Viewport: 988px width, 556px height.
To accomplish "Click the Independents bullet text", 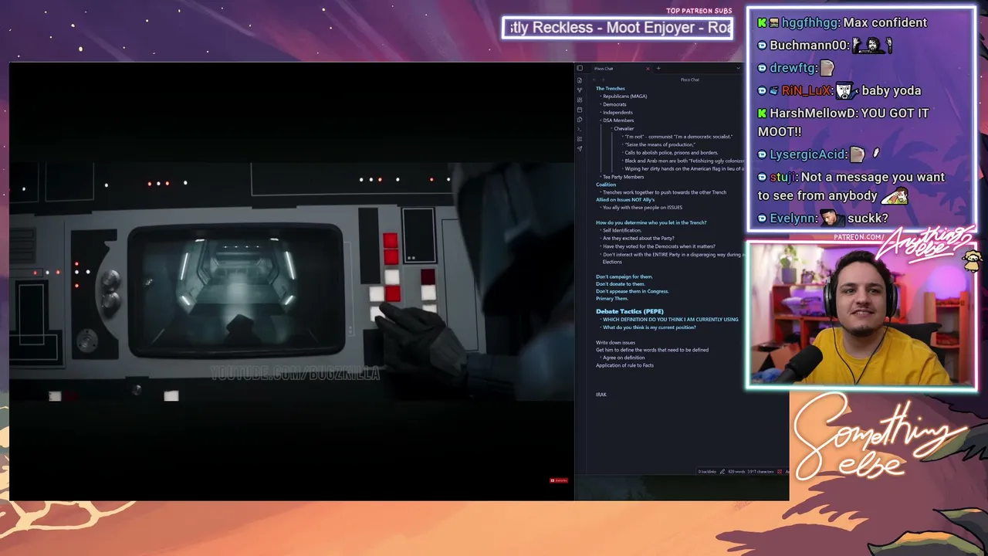I will 617,113.
